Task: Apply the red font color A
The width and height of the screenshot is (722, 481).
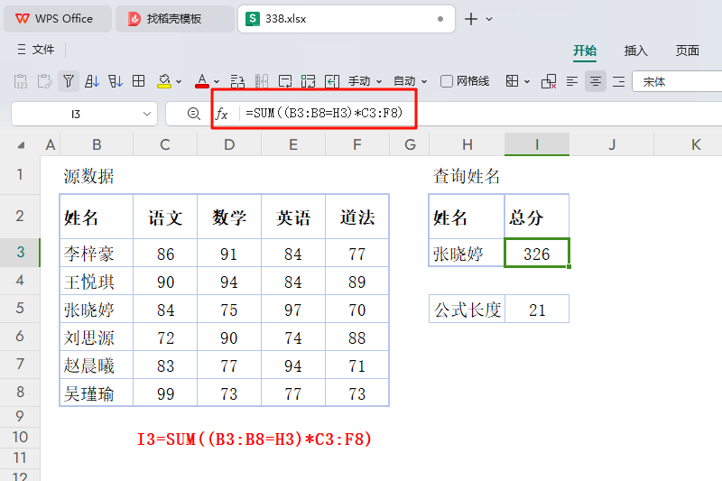Action: coord(201,81)
